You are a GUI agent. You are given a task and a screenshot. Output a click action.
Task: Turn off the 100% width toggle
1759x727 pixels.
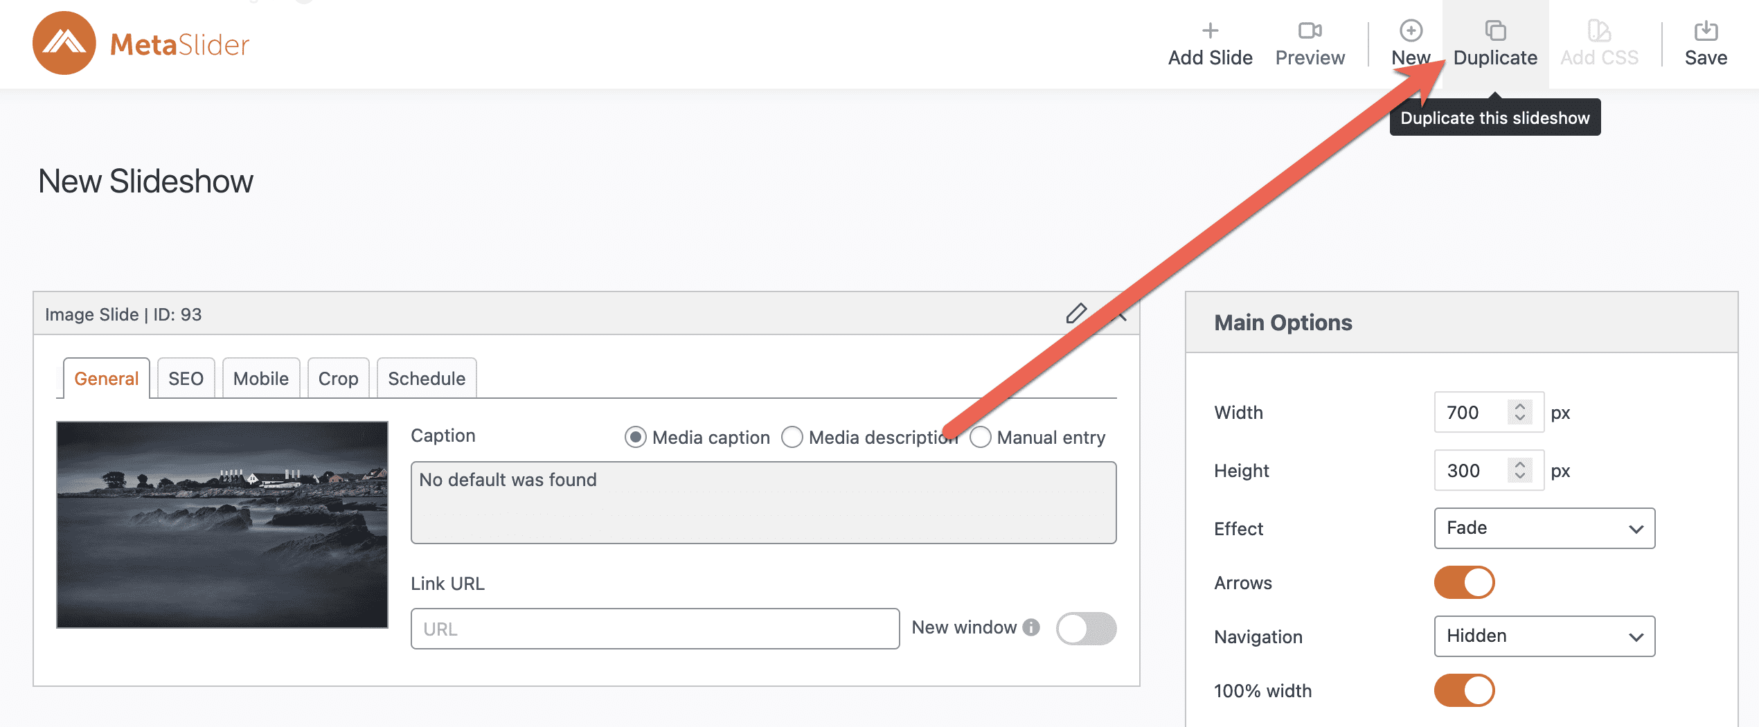coord(1464,690)
